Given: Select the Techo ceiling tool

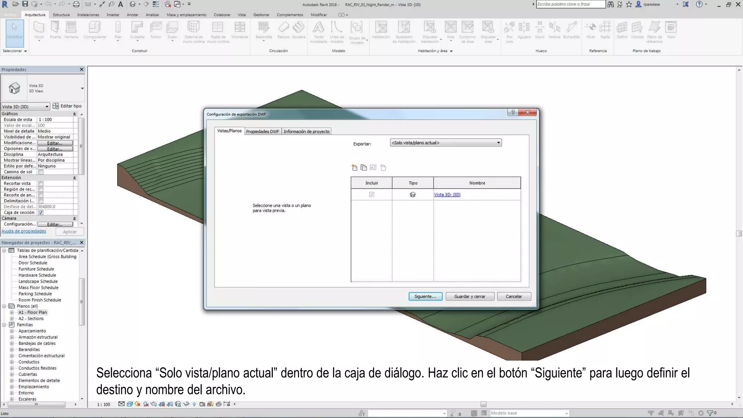Looking at the screenshot, I should (x=156, y=30).
